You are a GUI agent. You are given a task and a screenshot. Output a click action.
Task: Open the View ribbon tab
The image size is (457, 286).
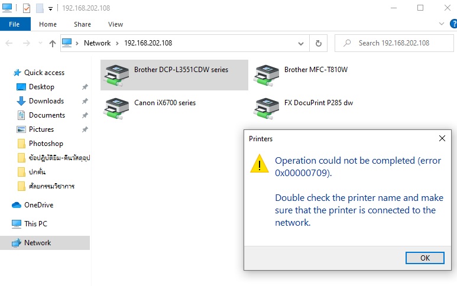point(115,24)
